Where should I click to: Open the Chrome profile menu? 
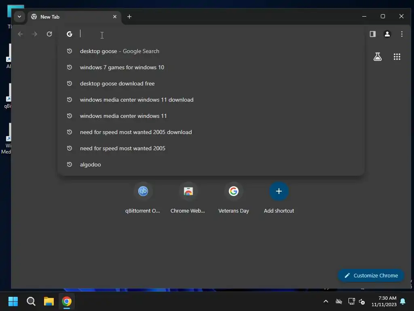click(387, 34)
